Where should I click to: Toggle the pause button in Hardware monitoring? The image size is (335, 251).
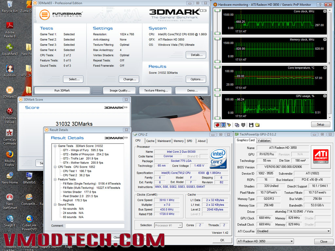tap(223, 125)
